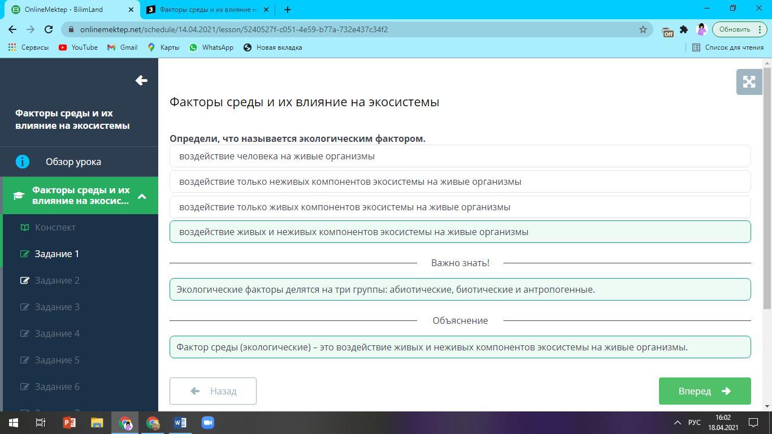772x434 pixels.
Task: Toggle fullscreen with the expand icon
Action: click(x=749, y=82)
